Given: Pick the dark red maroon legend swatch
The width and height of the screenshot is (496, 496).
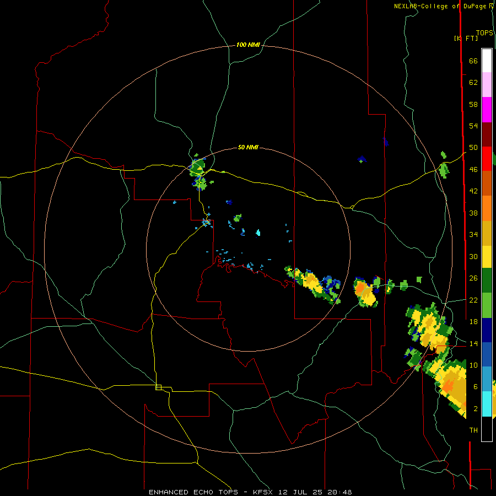Looking at the screenshot, I should [487, 134].
